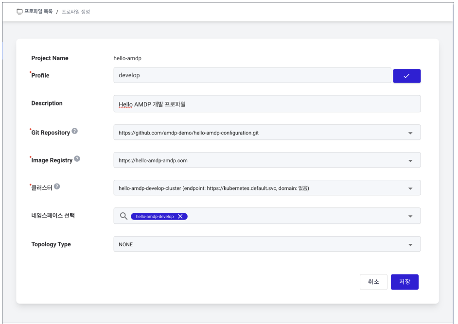Screen dimensions: 458x324
Task: Open the Git Repository help icon
Action: click(x=75, y=131)
